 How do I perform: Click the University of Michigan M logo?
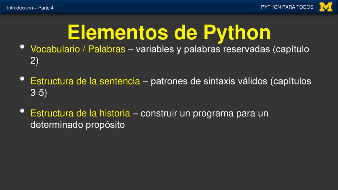pyautogui.click(x=326, y=7)
